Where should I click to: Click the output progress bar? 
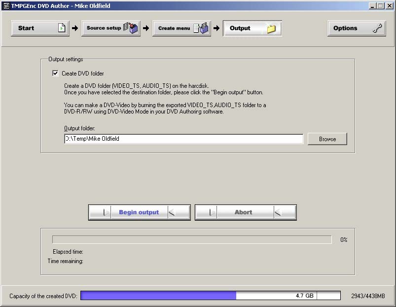(192, 239)
